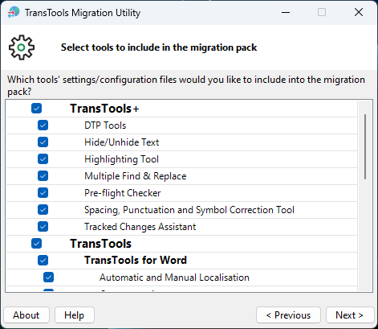Close the Migration Utility window

pos(359,12)
